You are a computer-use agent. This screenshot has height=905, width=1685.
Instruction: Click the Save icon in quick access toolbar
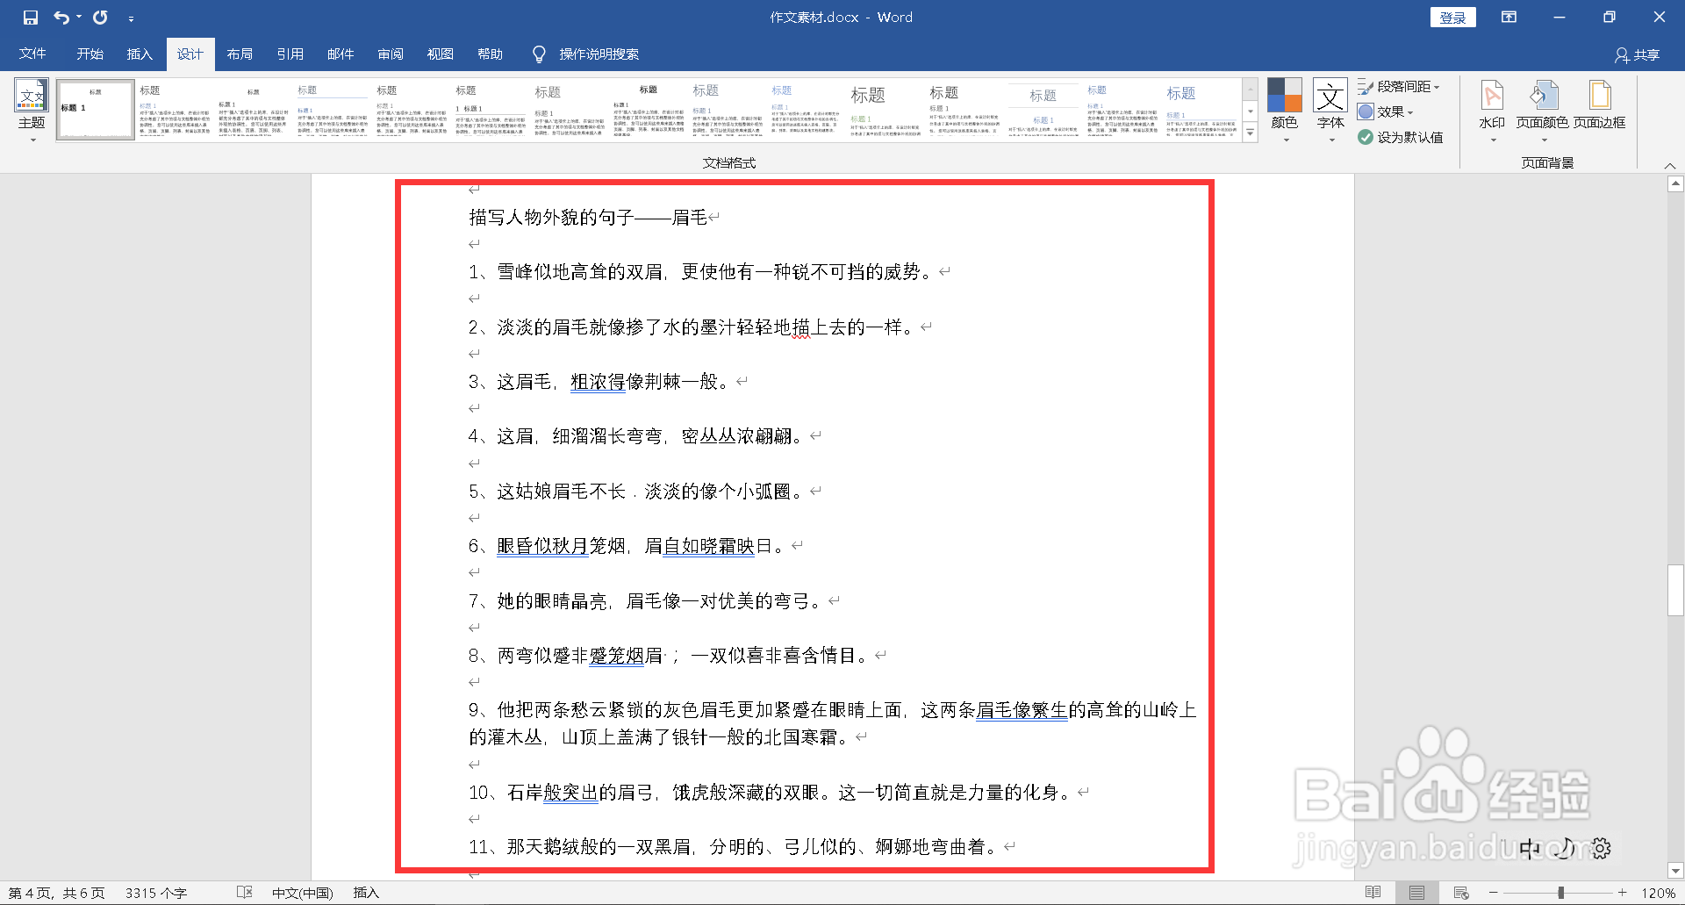(x=31, y=18)
